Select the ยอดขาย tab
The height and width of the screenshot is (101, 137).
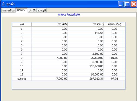pos(22,10)
